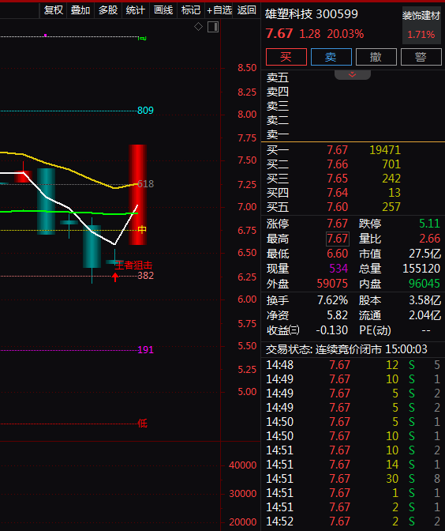
Task: Click the 买二 price 7.66
Action: 337,164
